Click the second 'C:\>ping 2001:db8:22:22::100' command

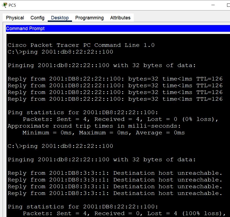pos(60,146)
